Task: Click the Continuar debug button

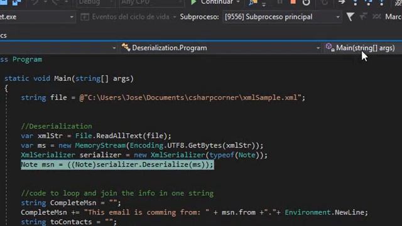Action: [x=212, y=3]
